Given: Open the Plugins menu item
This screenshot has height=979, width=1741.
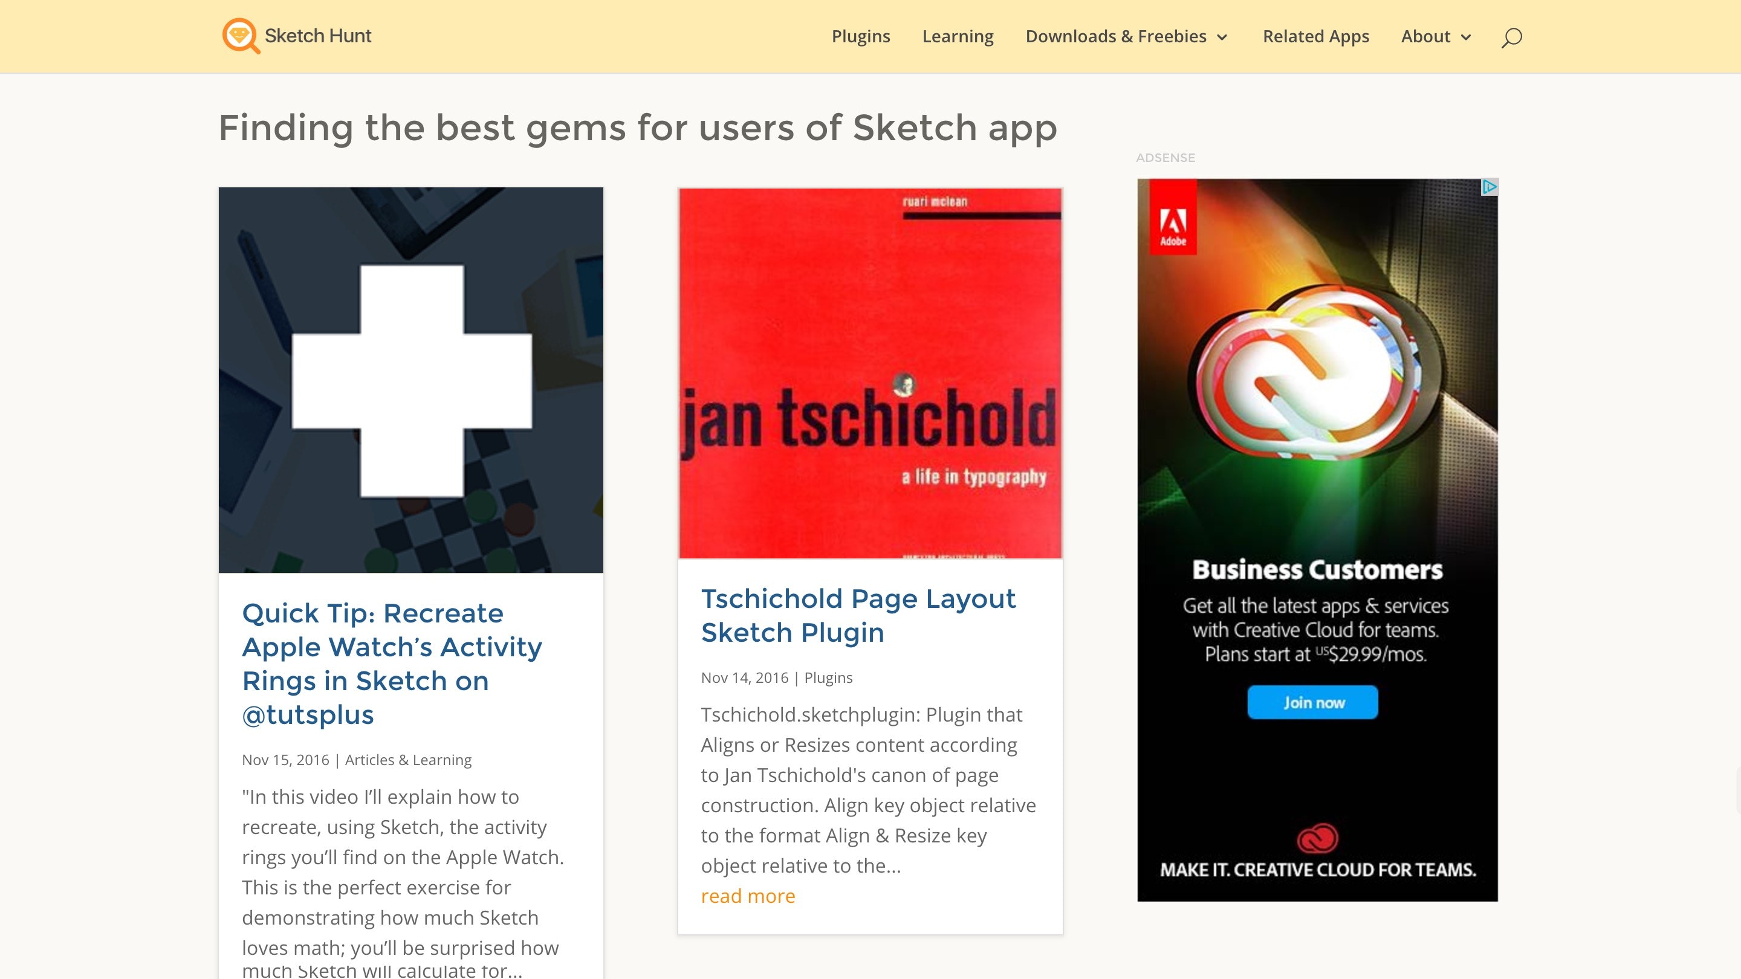Looking at the screenshot, I should [x=860, y=36].
